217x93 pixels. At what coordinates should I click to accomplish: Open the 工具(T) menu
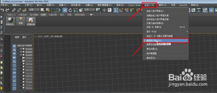[28, 5]
